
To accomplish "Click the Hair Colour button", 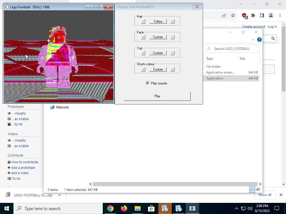I will coord(158,21).
